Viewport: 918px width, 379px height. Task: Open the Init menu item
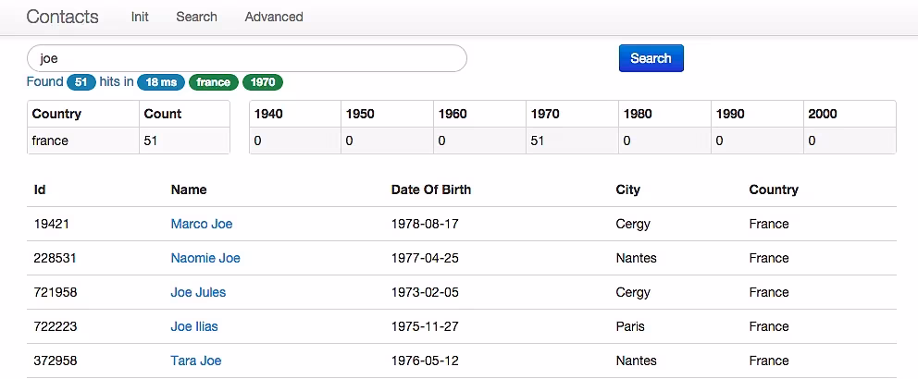click(x=140, y=17)
